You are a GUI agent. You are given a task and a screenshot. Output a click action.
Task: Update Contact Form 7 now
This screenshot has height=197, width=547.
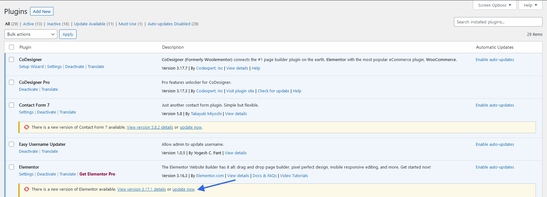[191, 127]
